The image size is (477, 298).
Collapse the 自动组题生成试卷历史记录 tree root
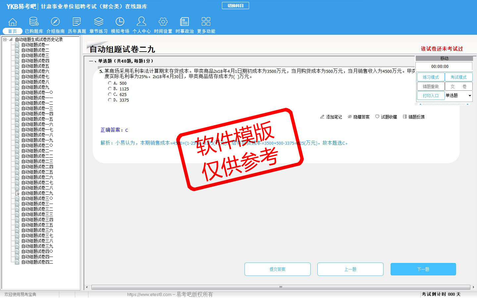[5, 39]
